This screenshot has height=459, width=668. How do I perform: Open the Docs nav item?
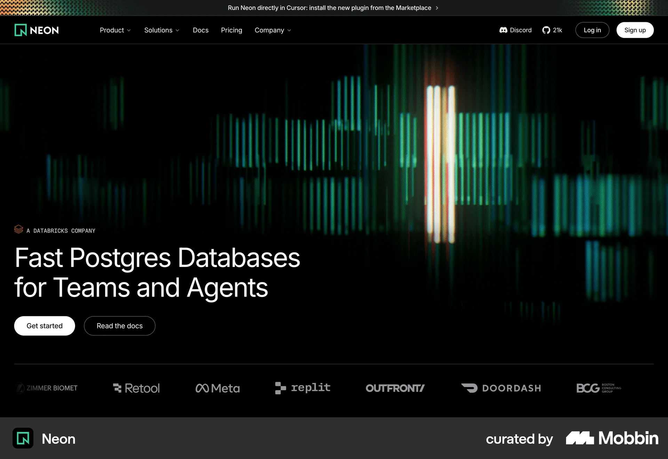coord(201,30)
